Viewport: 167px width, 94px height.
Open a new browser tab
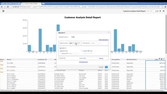(43, 4)
